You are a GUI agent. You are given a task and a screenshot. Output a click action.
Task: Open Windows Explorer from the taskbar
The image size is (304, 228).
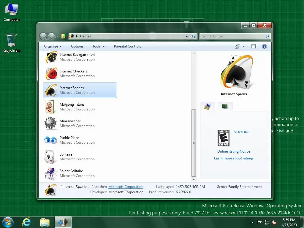[45, 222]
